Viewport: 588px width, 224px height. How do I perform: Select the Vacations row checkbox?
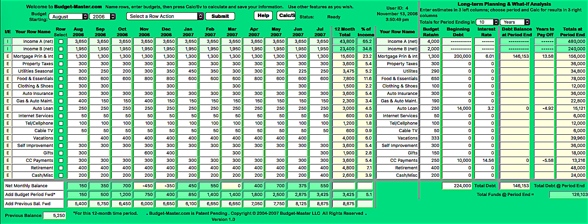[x=61, y=138]
